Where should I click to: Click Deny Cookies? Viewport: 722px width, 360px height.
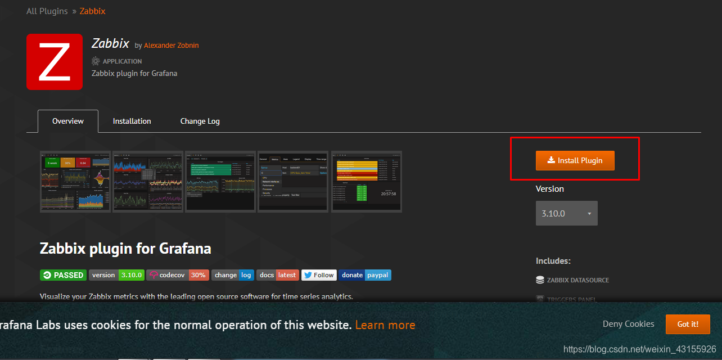(628, 324)
